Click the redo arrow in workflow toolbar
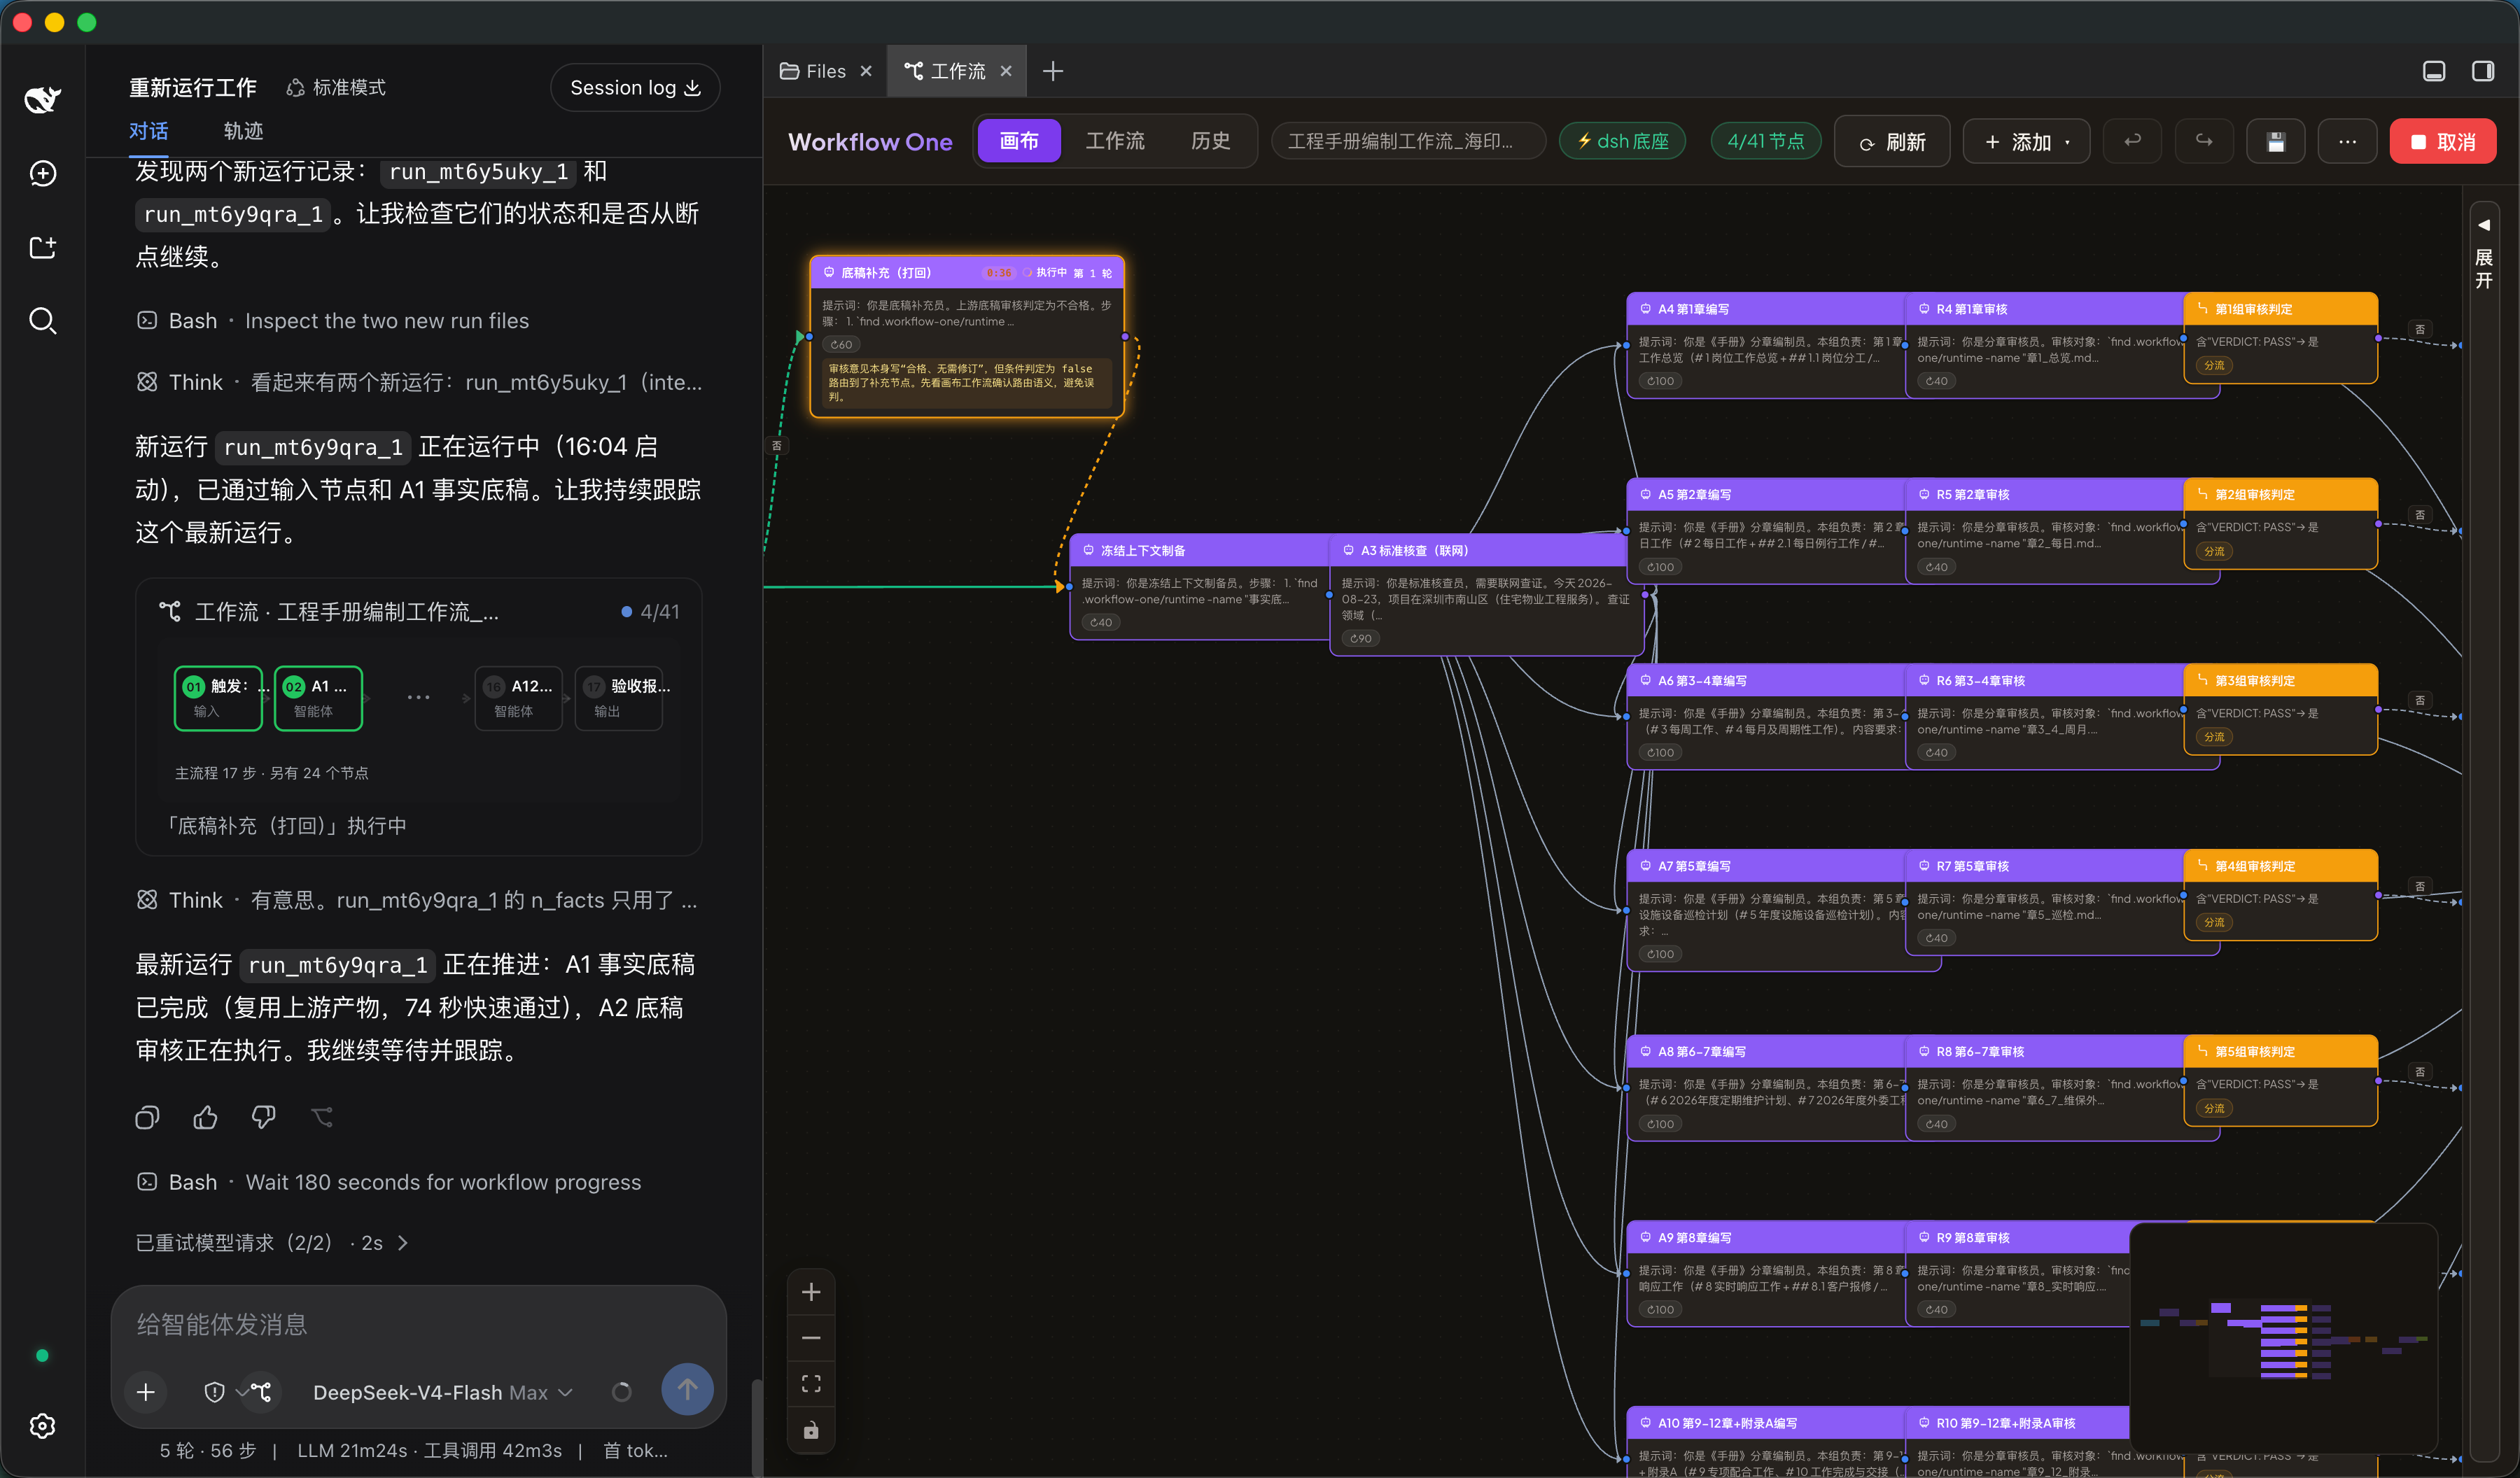Image resolution: width=2520 pixels, height=1478 pixels. tap(2204, 141)
